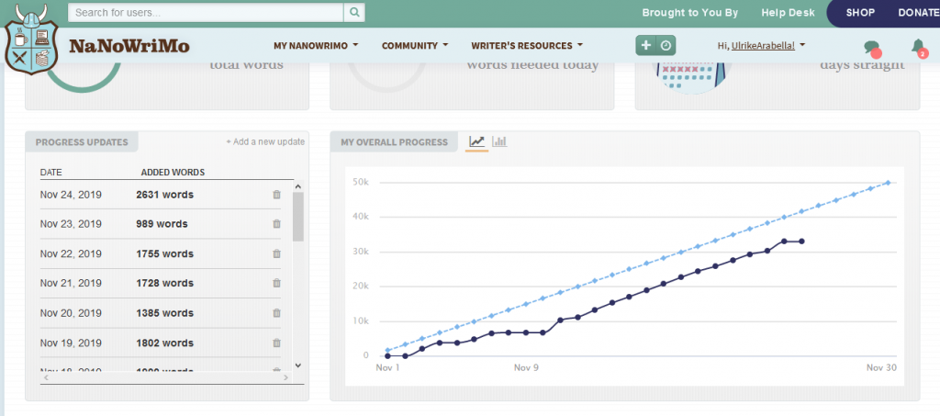
Task: Click horizontal scrollbar left arrow
Action: point(46,377)
